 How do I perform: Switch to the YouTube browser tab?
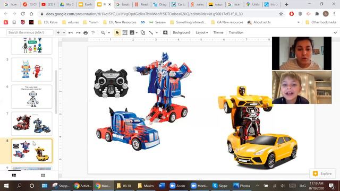coord(48,4)
